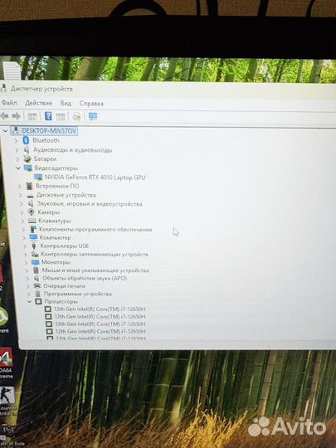This screenshot has width=336, height=448.
Task: Click the Камеры camera icon
Action: tap(32, 212)
